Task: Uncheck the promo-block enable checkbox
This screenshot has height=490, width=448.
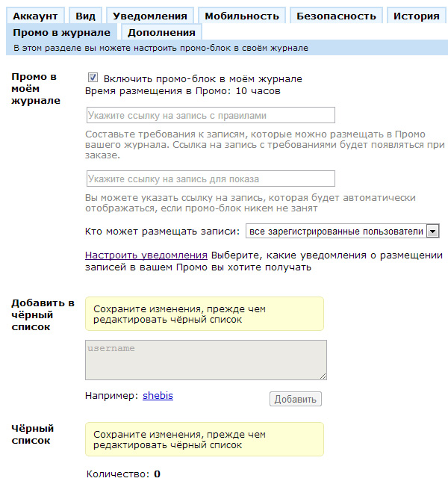Action: click(93, 78)
